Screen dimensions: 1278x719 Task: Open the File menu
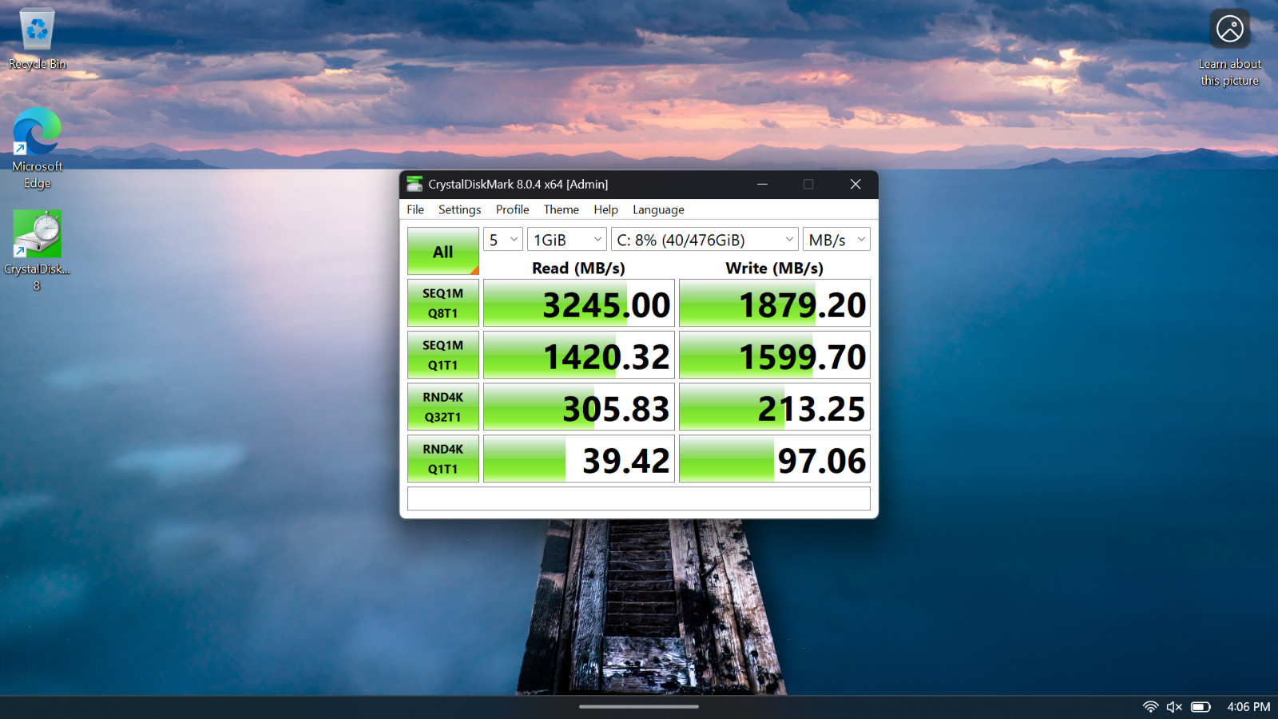tap(415, 209)
